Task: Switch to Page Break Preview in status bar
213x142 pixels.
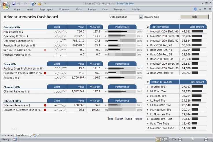Action: pyautogui.click(x=166, y=139)
